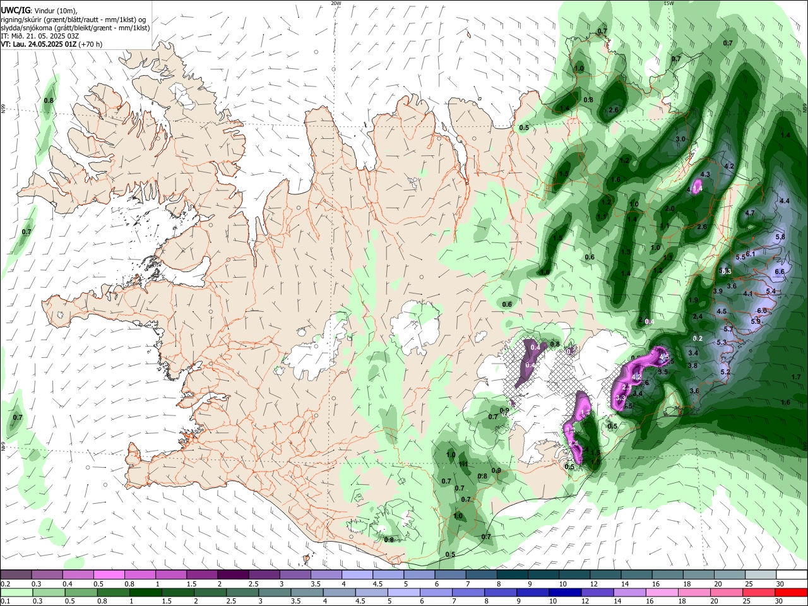The width and height of the screenshot is (808, 606).
Task: Click the 5.4 precipitation value on the map
Action: [x=771, y=291]
